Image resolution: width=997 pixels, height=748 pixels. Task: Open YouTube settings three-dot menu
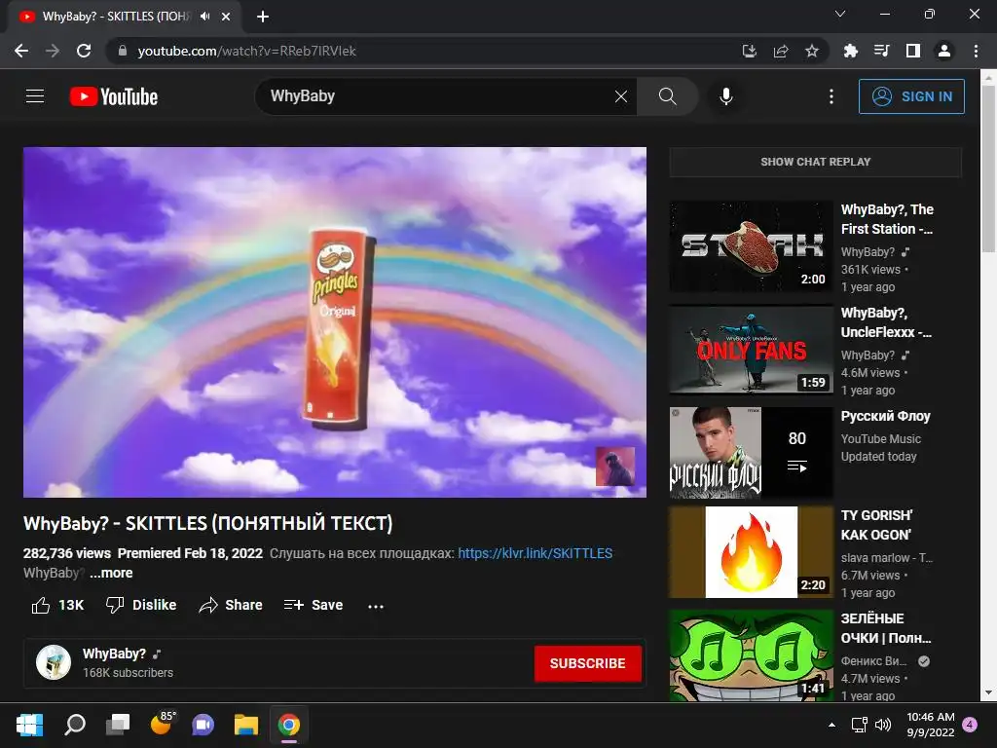click(831, 96)
